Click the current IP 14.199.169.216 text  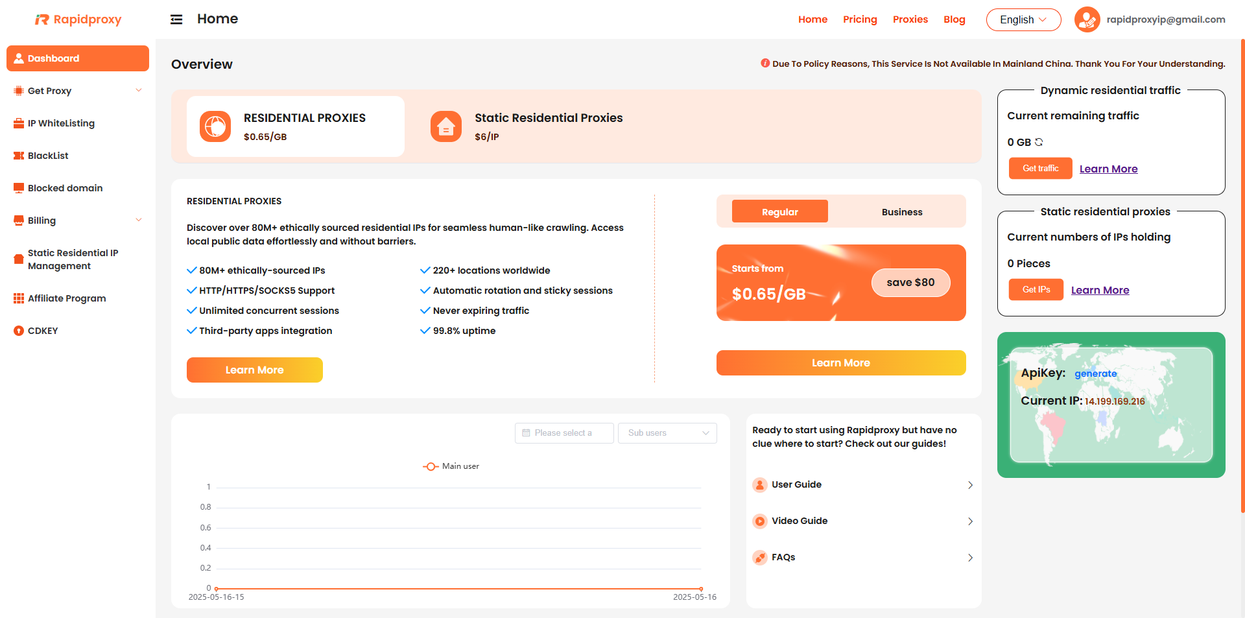pyautogui.click(x=1115, y=401)
